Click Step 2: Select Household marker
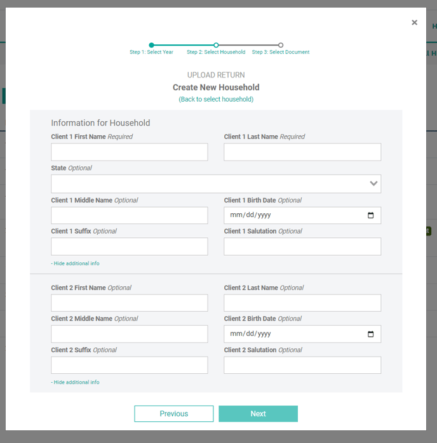 click(216, 45)
